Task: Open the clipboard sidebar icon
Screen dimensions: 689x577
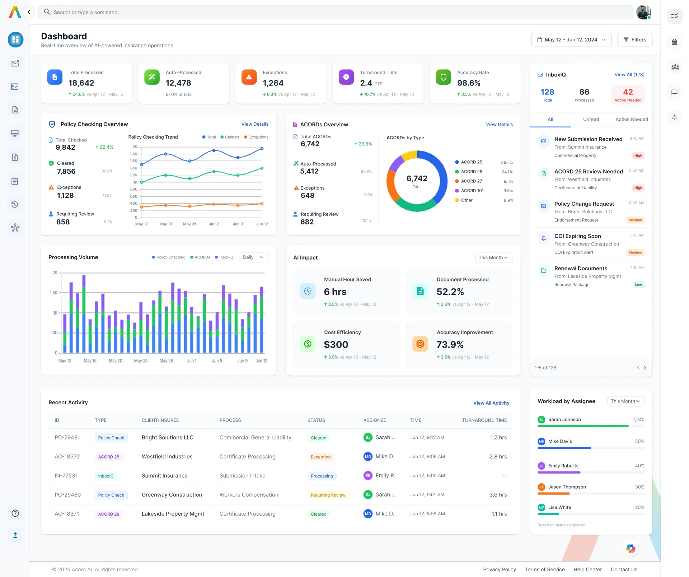Action: coord(15,181)
